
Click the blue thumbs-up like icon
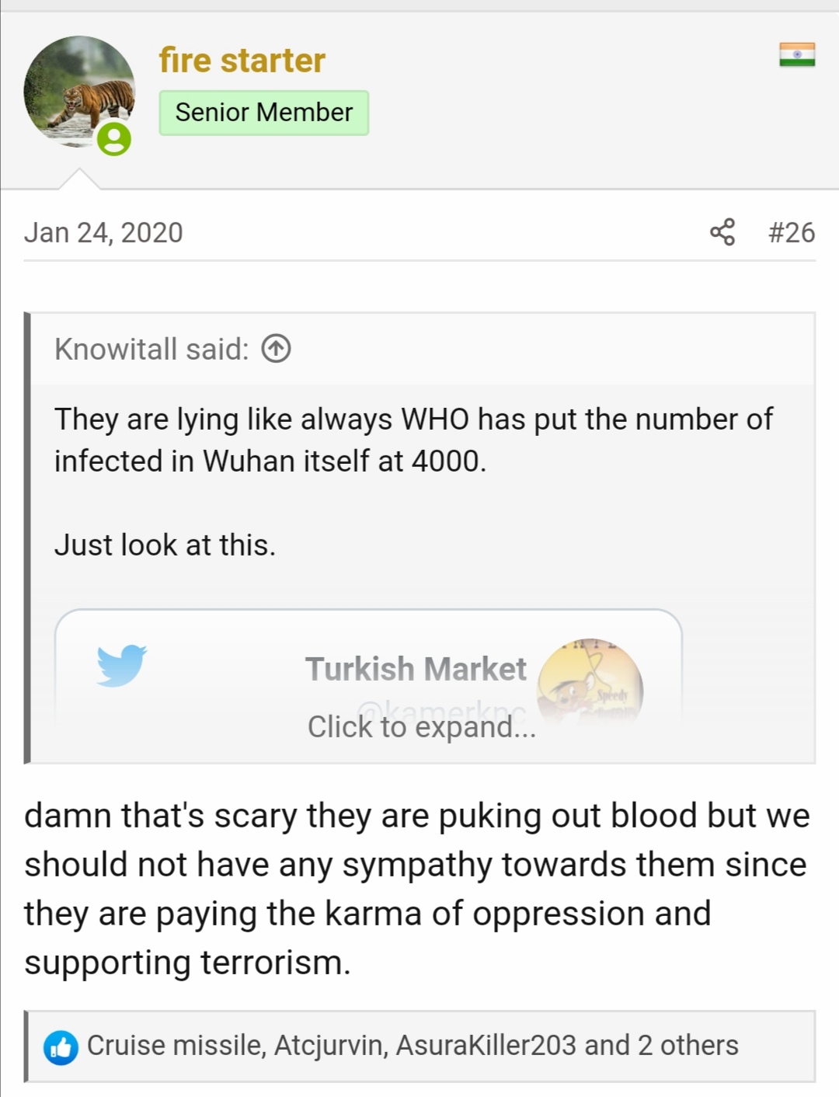(x=61, y=1047)
